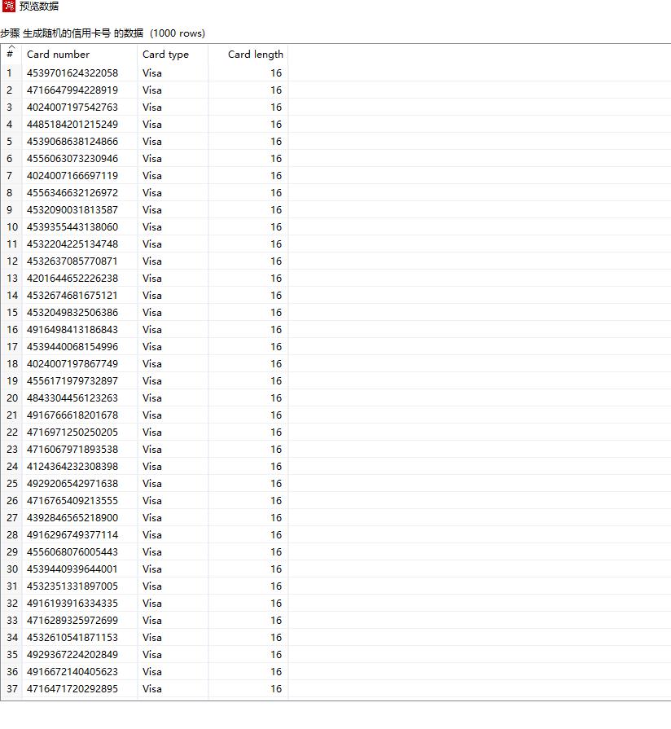Viewport: 671px width, 729px height.
Task: Select card number 4532204225134748
Action: 72,244
